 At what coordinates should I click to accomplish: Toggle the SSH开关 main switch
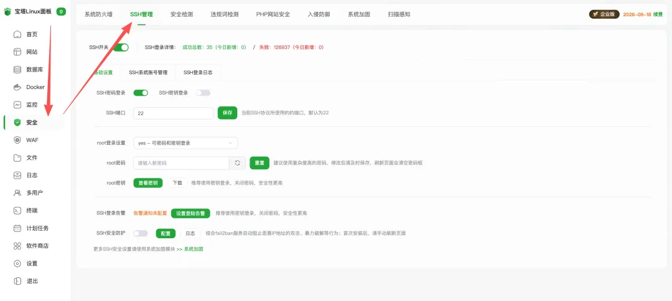[121, 47]
